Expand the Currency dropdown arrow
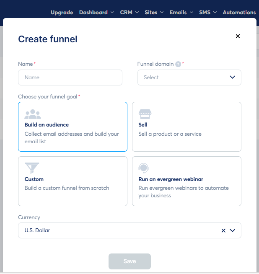259x274 pixels. click(x=233, y=230)
